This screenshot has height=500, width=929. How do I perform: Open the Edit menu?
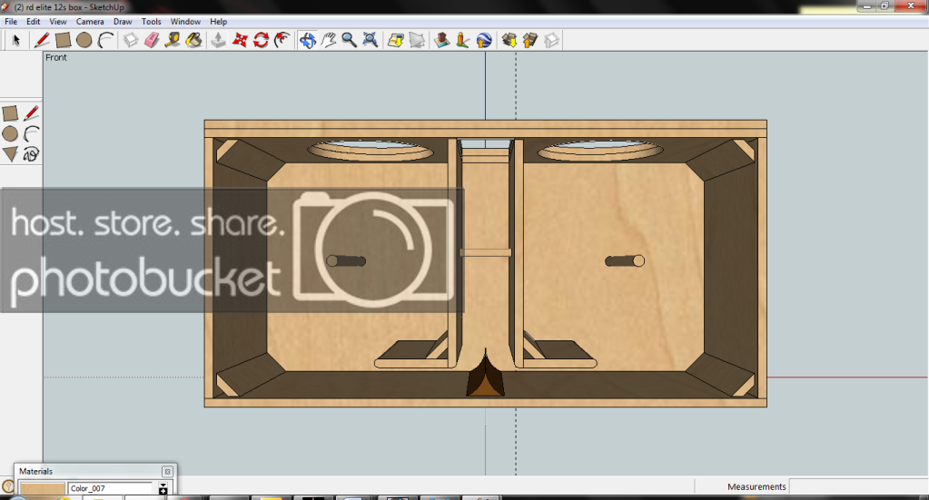click(x=34, y=21)
